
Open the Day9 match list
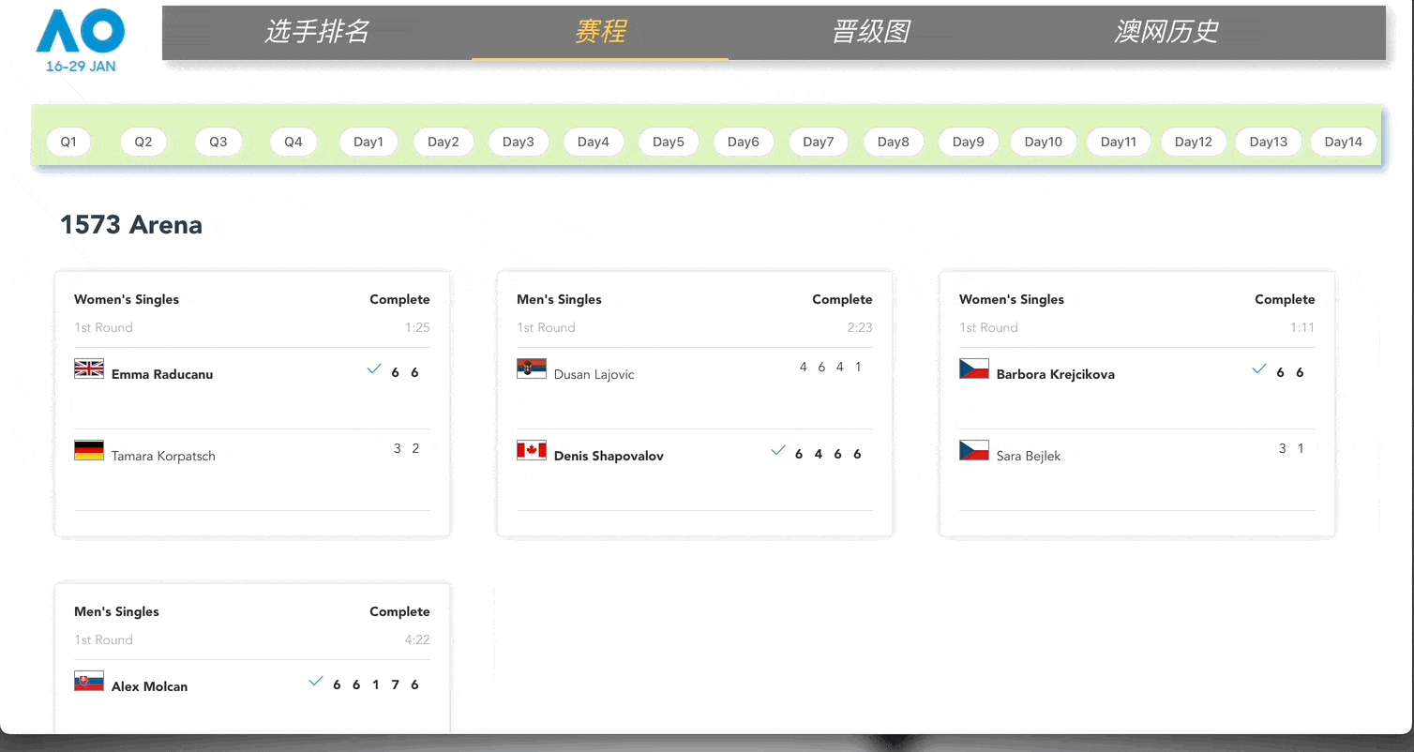[x=969, y=142]
